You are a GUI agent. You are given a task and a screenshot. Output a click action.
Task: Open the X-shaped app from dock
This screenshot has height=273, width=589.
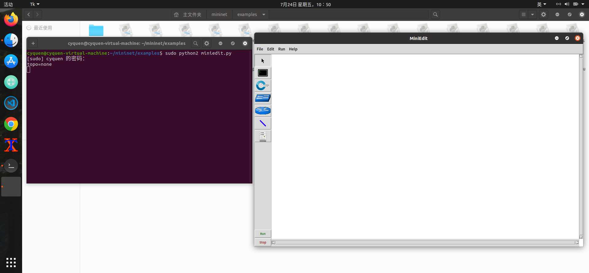[x=11, y=145]
